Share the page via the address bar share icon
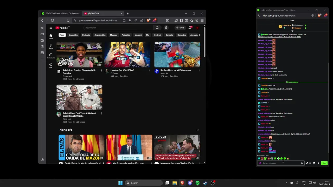The height and width of the screenshot is (187, 333). 142,21
